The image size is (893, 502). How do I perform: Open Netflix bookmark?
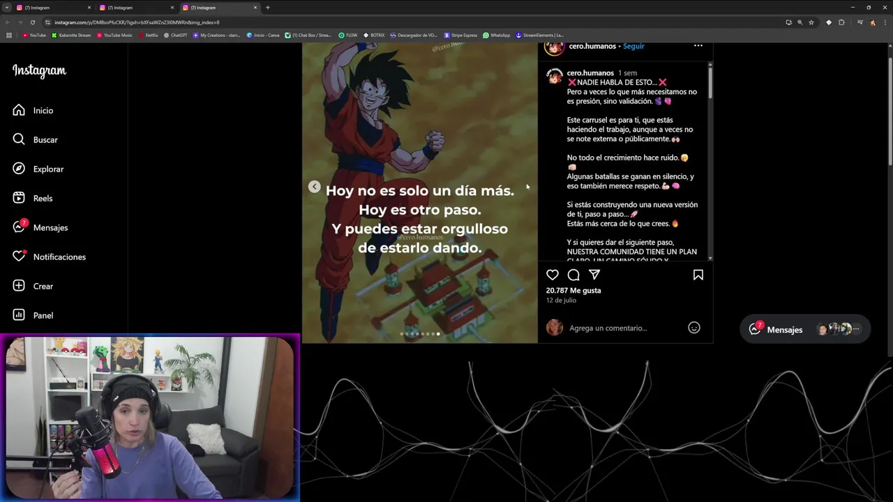[149, 35]
